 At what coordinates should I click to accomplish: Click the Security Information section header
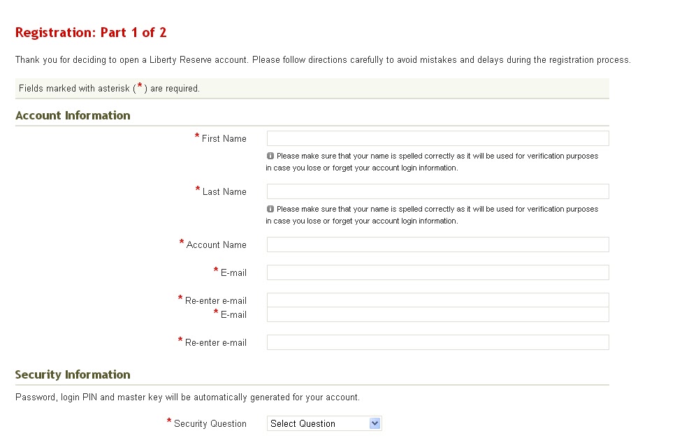[73, 374]
